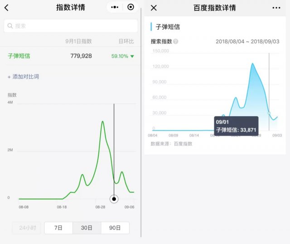Click the 09/01 data point on blue chart

coord(269,113)
